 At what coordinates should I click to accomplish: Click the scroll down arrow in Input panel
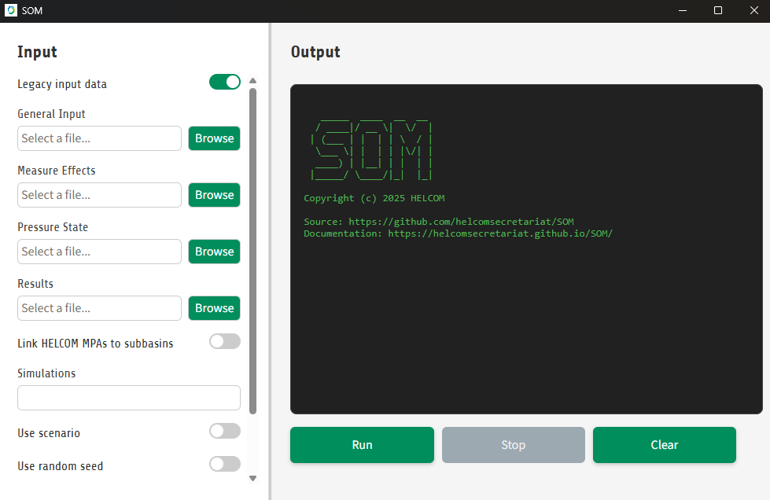point(253,479)
